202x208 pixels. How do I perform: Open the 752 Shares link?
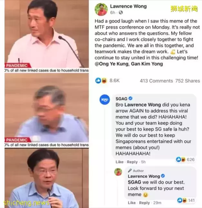[187, 81]
